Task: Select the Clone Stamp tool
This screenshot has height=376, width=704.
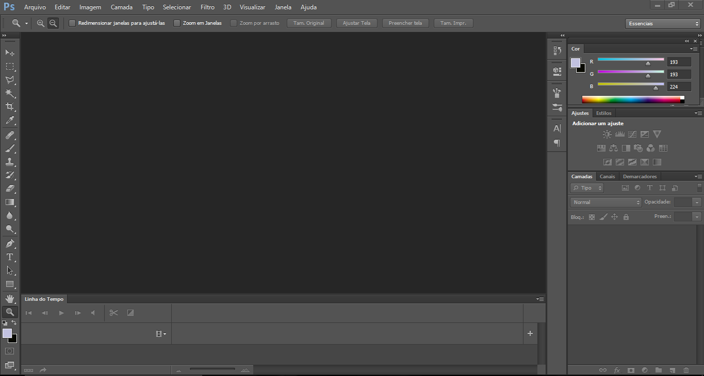Action: click(10, 162)
